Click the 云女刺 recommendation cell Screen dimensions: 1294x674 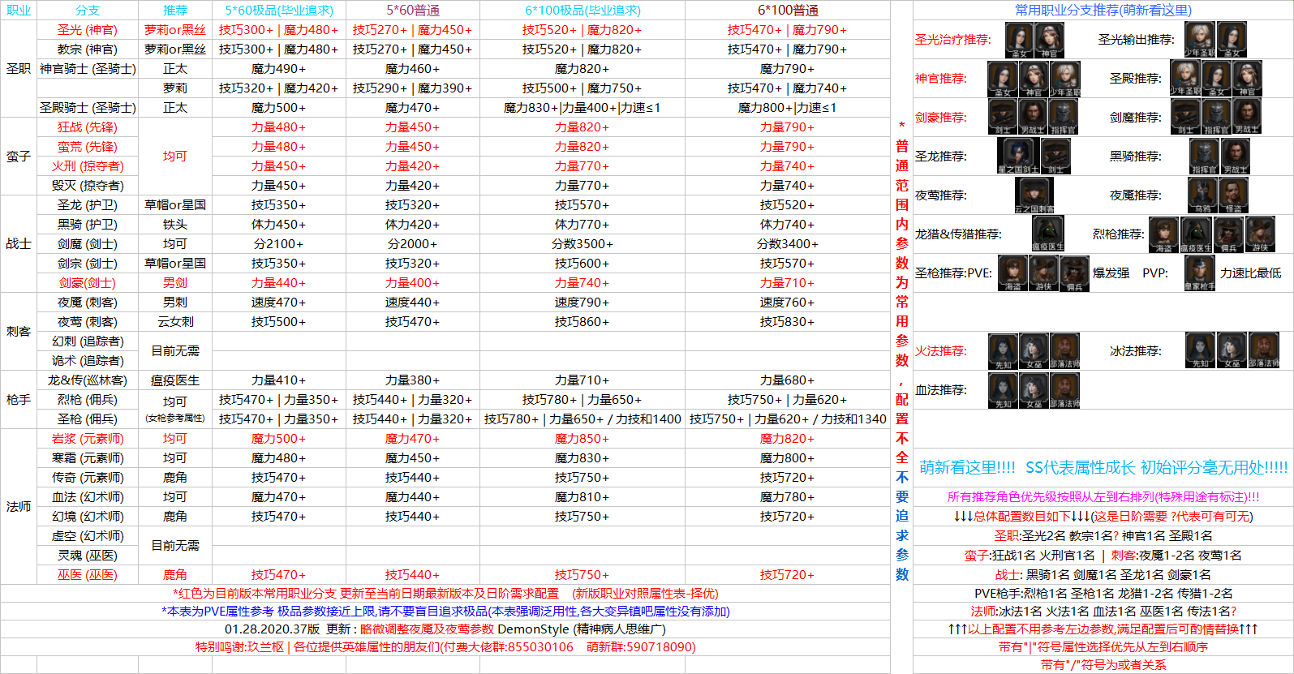175,322
